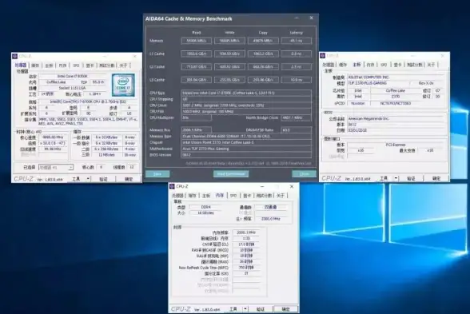Minimize the CPU-Z memory window
Screen dimensions: 470x314
click(262, 186)
